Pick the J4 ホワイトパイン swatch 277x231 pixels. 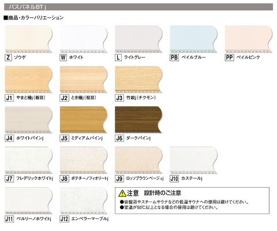(28, 120)
